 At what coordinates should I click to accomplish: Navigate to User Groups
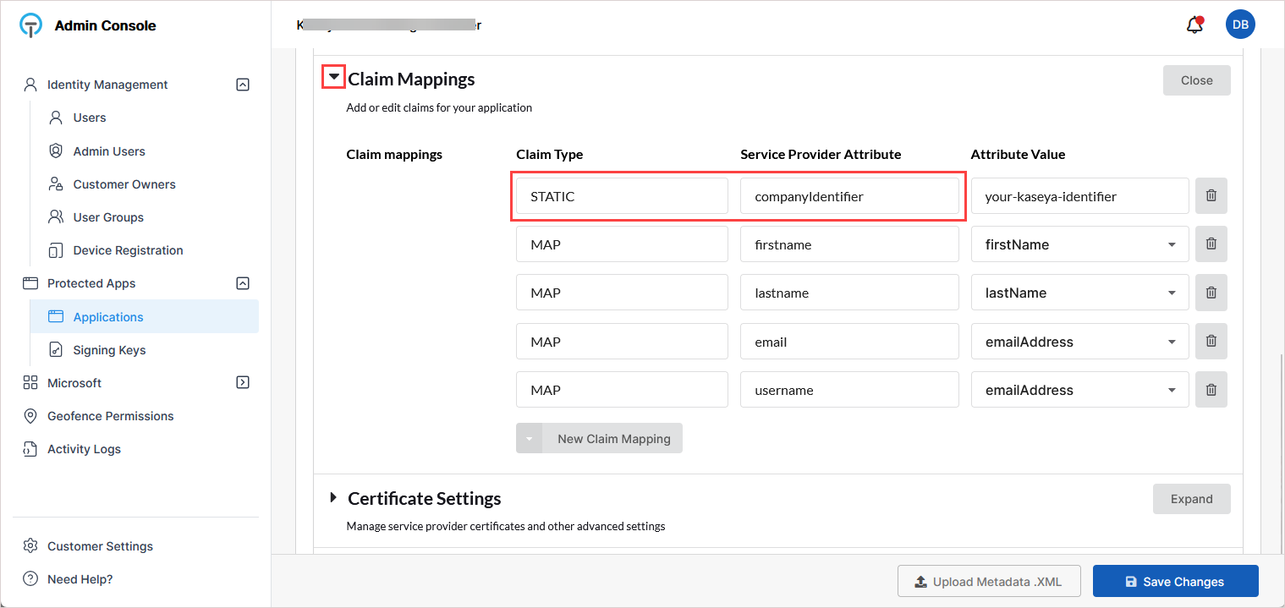(x=108, y=217)
